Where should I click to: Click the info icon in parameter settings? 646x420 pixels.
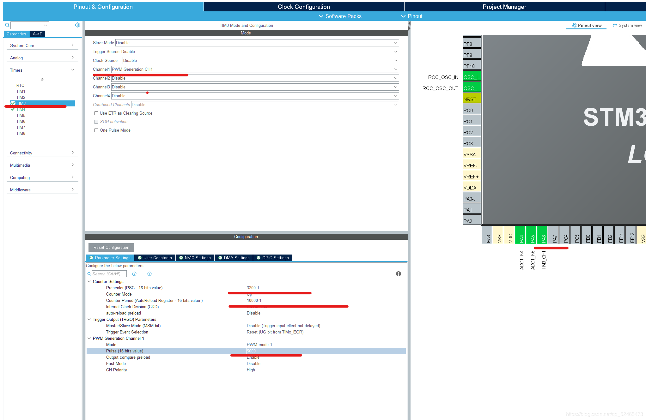(x=399, y=274)
